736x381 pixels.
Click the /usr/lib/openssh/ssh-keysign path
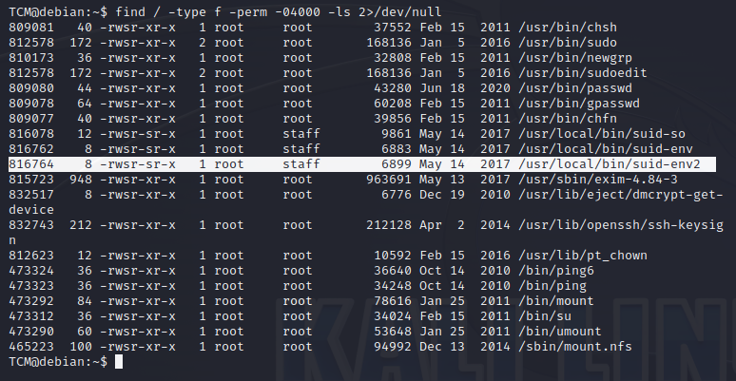(x=621, y=225)
